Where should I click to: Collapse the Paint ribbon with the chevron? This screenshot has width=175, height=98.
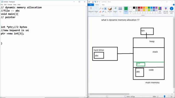[x=171, y=5]
